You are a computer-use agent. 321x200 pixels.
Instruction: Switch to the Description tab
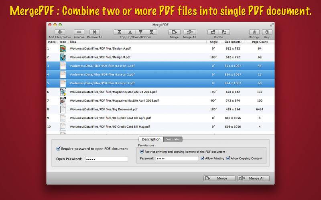150,139
